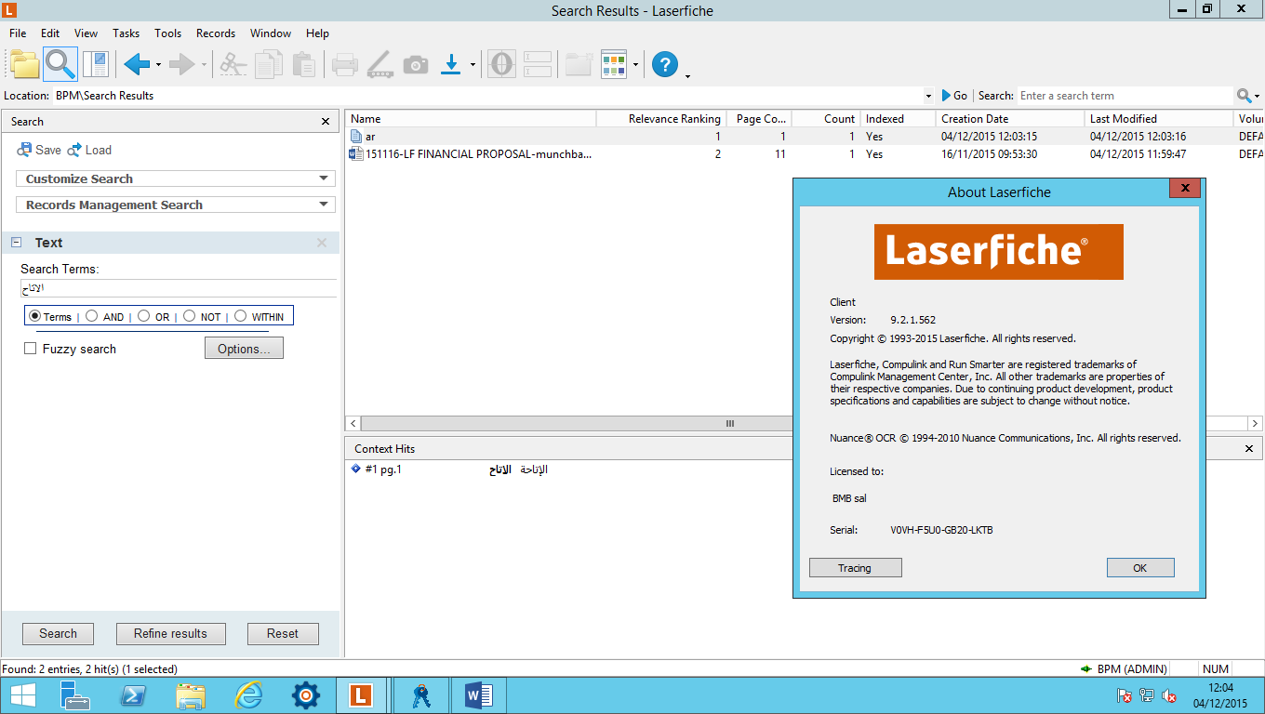Click the field layout toolbar icon

539,64
